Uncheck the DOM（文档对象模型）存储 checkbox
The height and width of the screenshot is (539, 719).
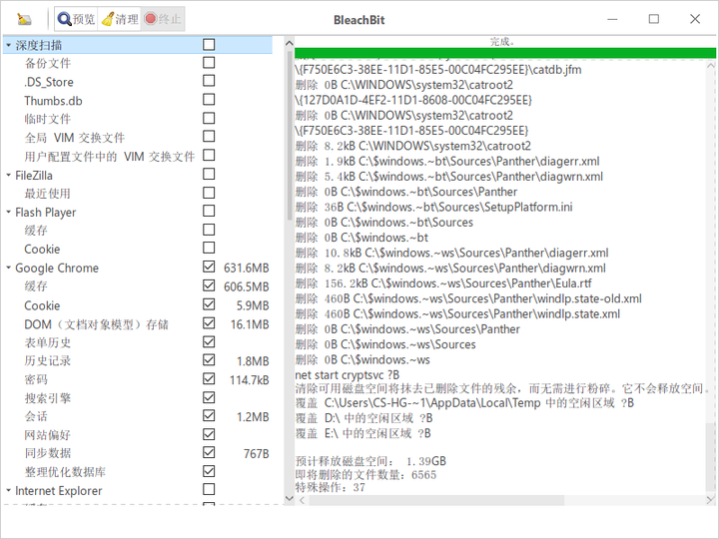[209, 323]
